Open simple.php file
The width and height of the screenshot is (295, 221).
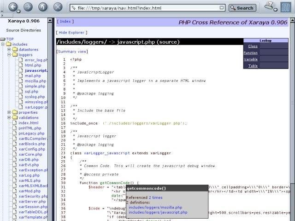coord(35,86)
